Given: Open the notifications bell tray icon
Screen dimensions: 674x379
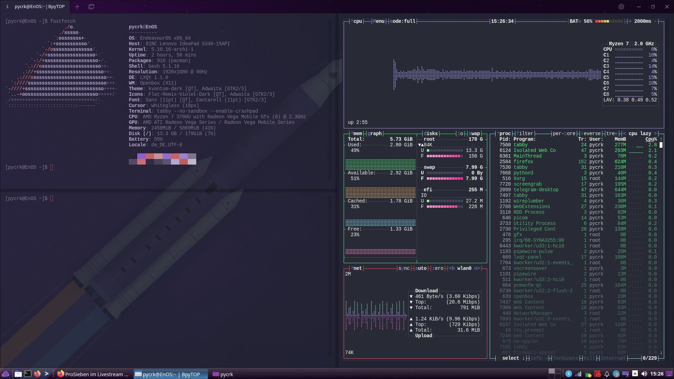Looking at the screenshot, I should tap(607, 374).
